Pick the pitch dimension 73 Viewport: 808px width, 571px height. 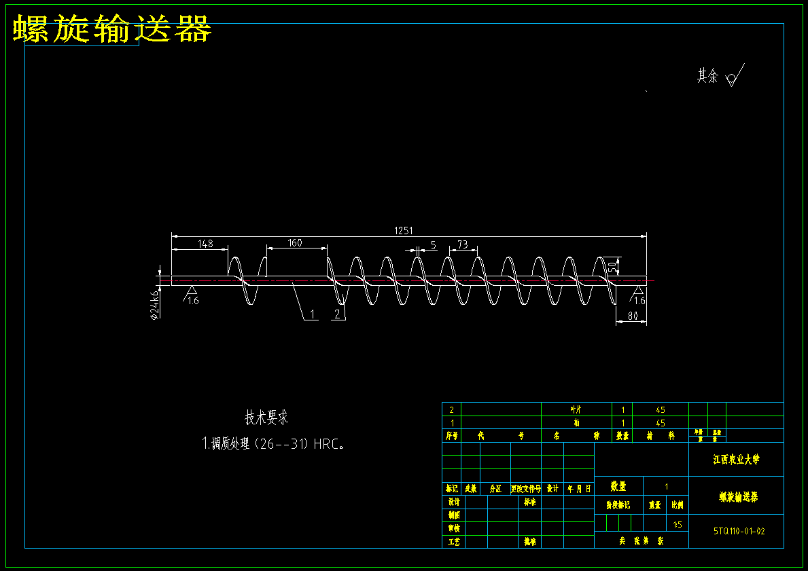[x=463, y=244]
